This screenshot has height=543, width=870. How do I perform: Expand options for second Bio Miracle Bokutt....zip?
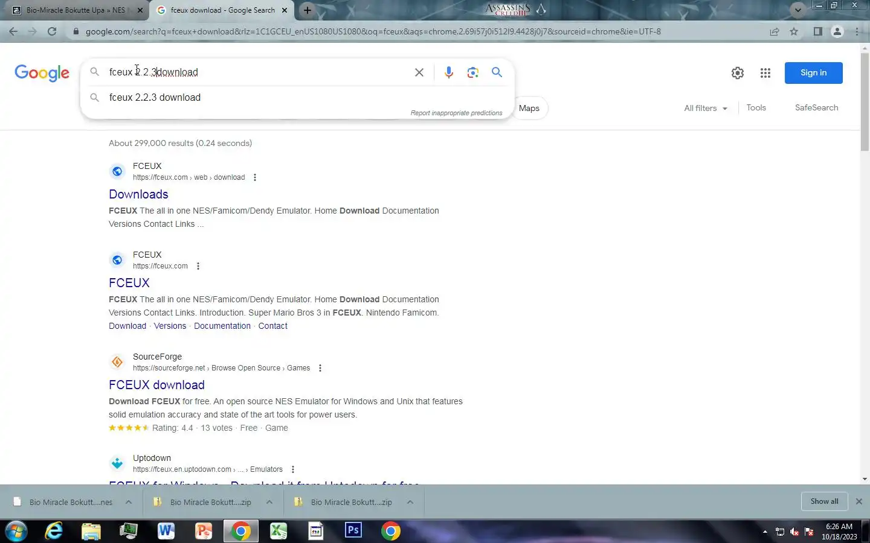410,502
